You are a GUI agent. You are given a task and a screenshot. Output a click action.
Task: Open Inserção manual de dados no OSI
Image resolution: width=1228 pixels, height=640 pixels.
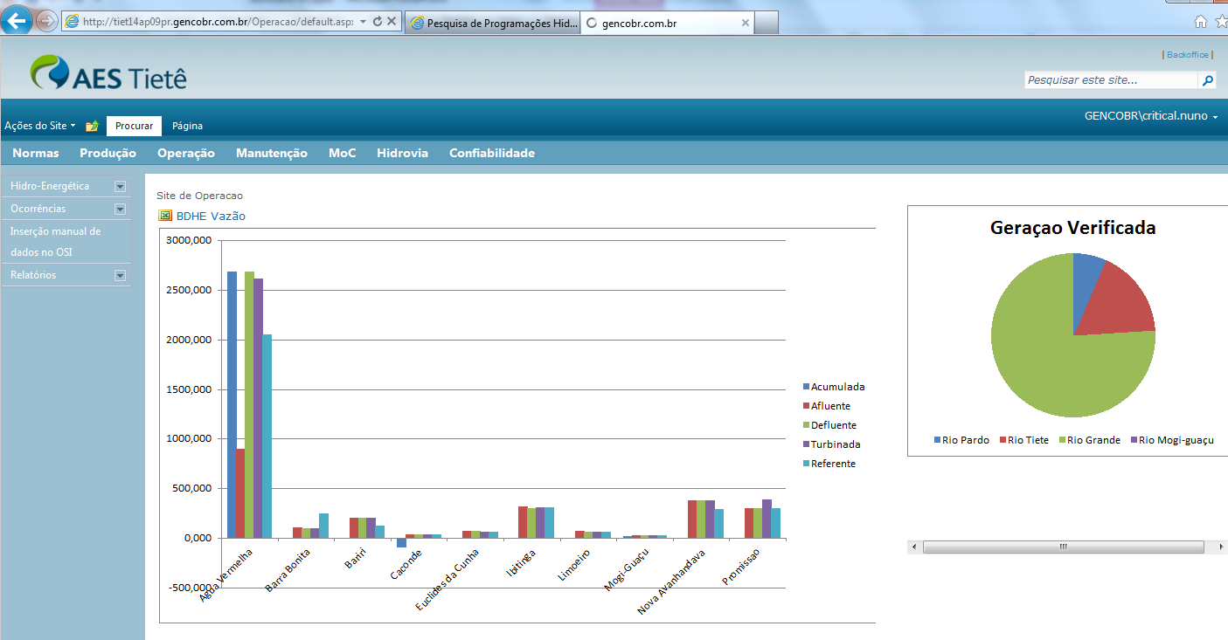point(56,242)
